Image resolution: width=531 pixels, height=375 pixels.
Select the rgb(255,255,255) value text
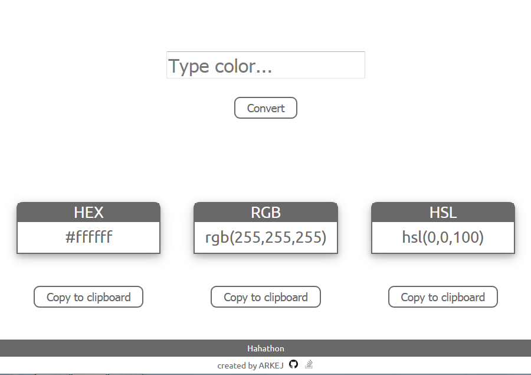point(266,237)
